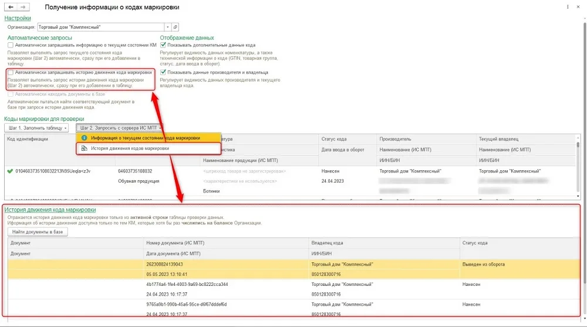
Task: Click the Ботинки product name cell
Action: click(x=211, y=191)
